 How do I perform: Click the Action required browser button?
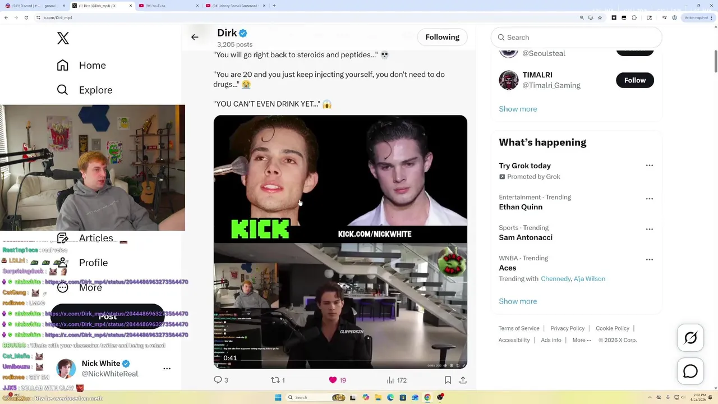[698, 17]
